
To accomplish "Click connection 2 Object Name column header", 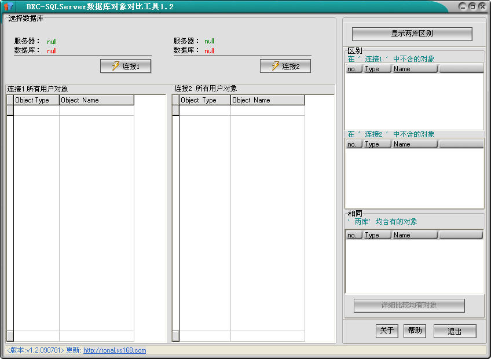I will point(267,100).
